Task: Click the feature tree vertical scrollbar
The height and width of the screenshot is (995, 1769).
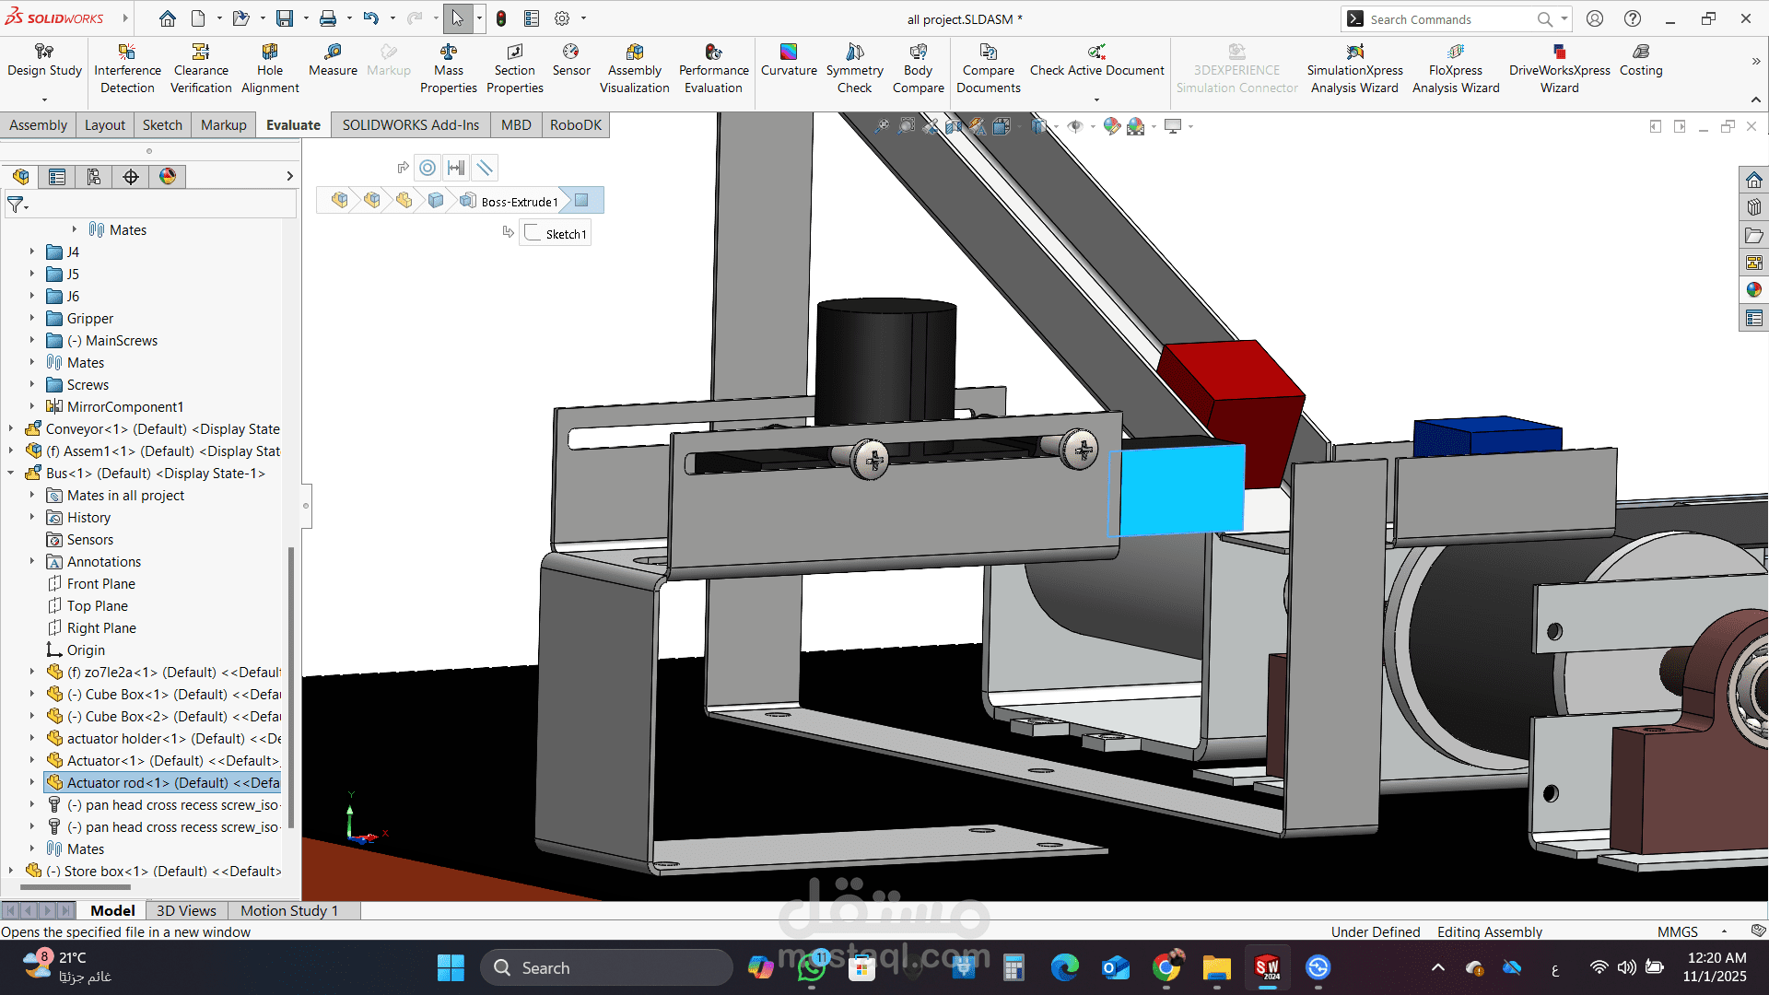Action: [291, 686]
